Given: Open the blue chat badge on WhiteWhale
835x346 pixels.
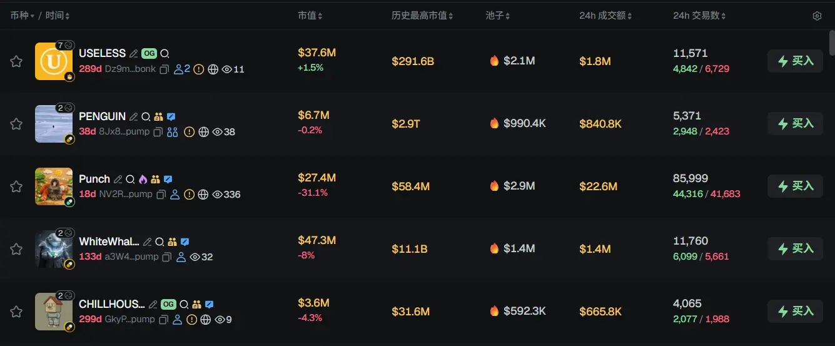Looking at the screenshot, I should 185,242.
